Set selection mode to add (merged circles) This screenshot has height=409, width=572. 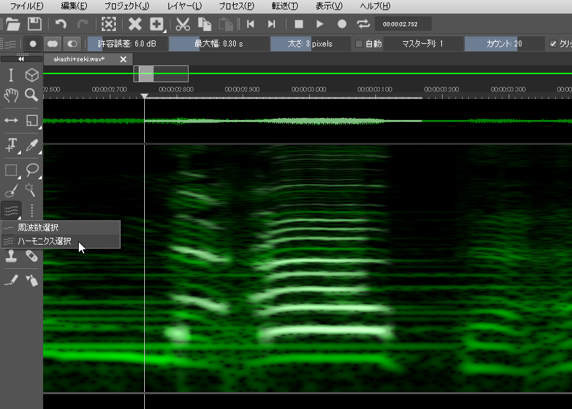pos(53,44)
